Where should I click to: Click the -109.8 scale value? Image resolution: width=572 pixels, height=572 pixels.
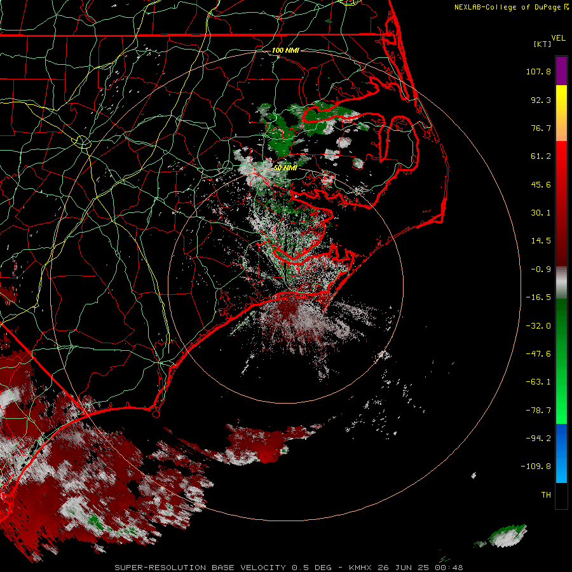pos(536,466)
